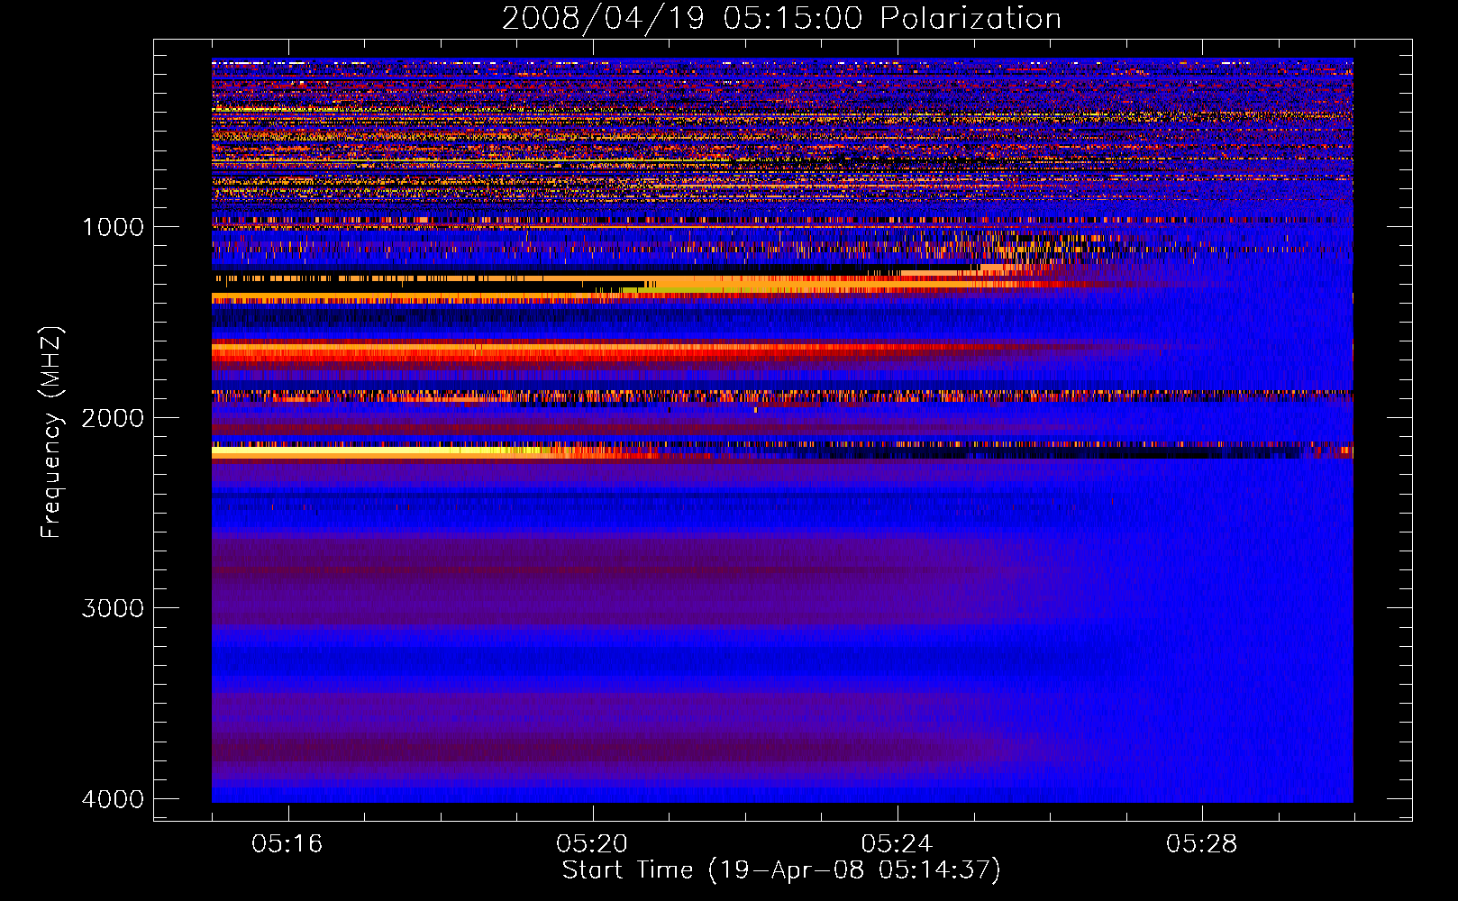
Task: Click the 'Start Time (19-Apr-08 05:14:37)' x-axis label
Action: click(781, 869)
